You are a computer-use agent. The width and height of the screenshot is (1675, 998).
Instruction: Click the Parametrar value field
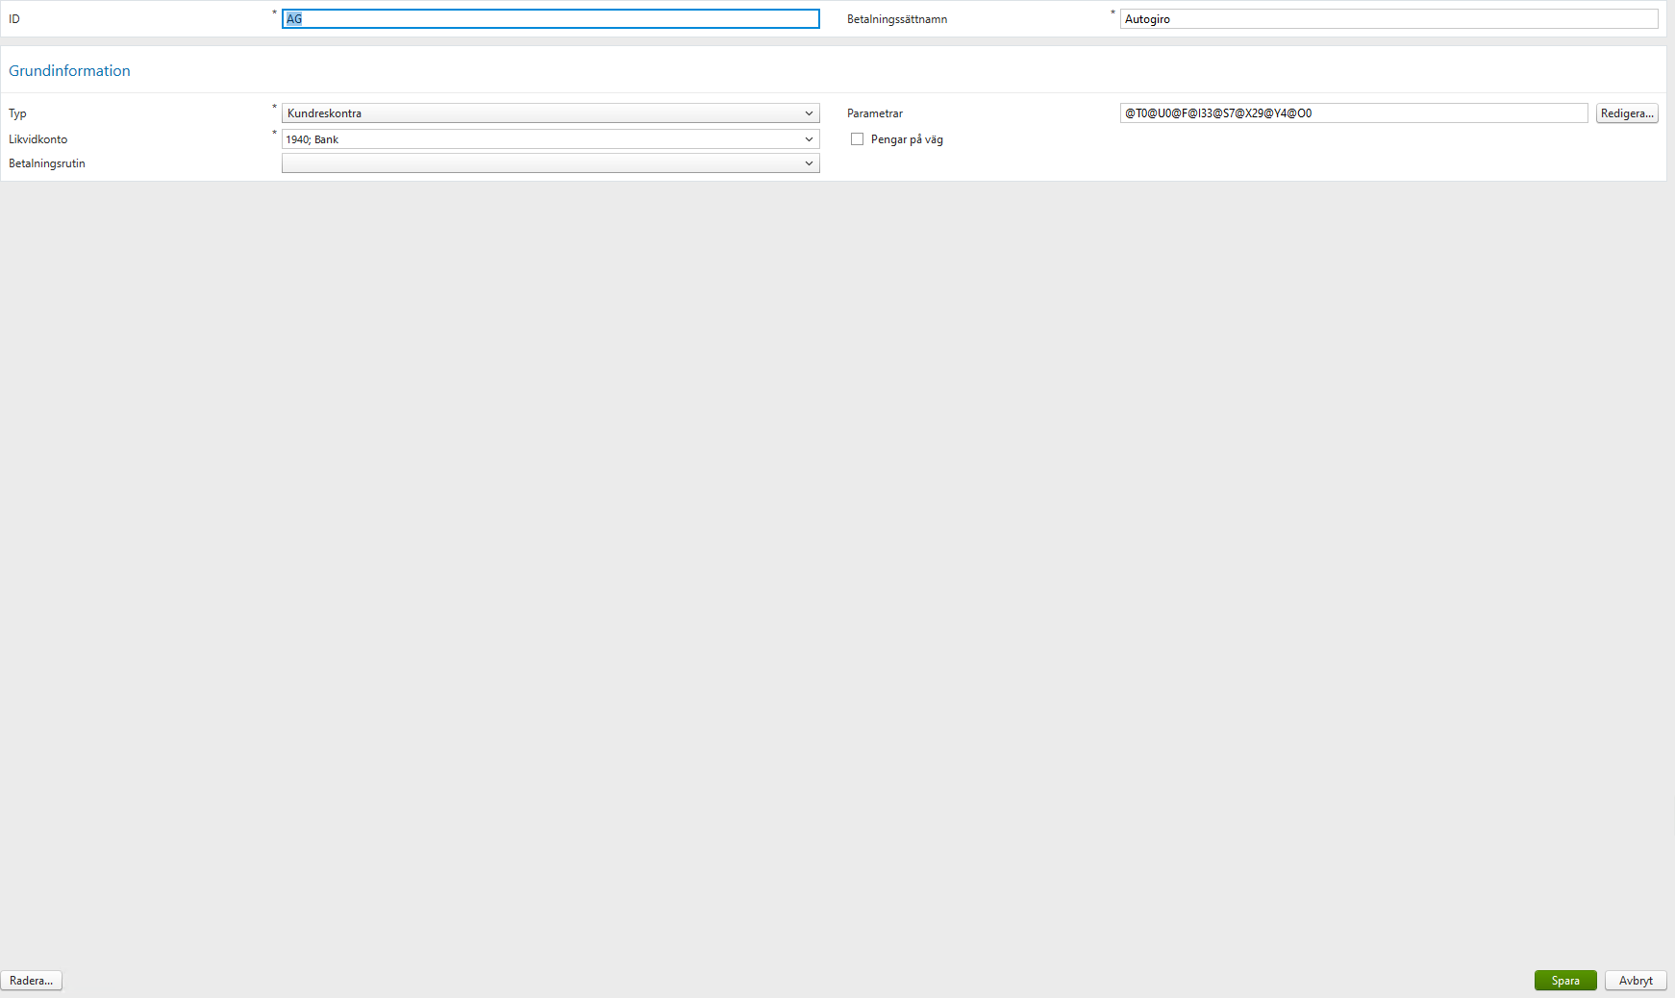pyautogui.click(x=1353, y=112)
